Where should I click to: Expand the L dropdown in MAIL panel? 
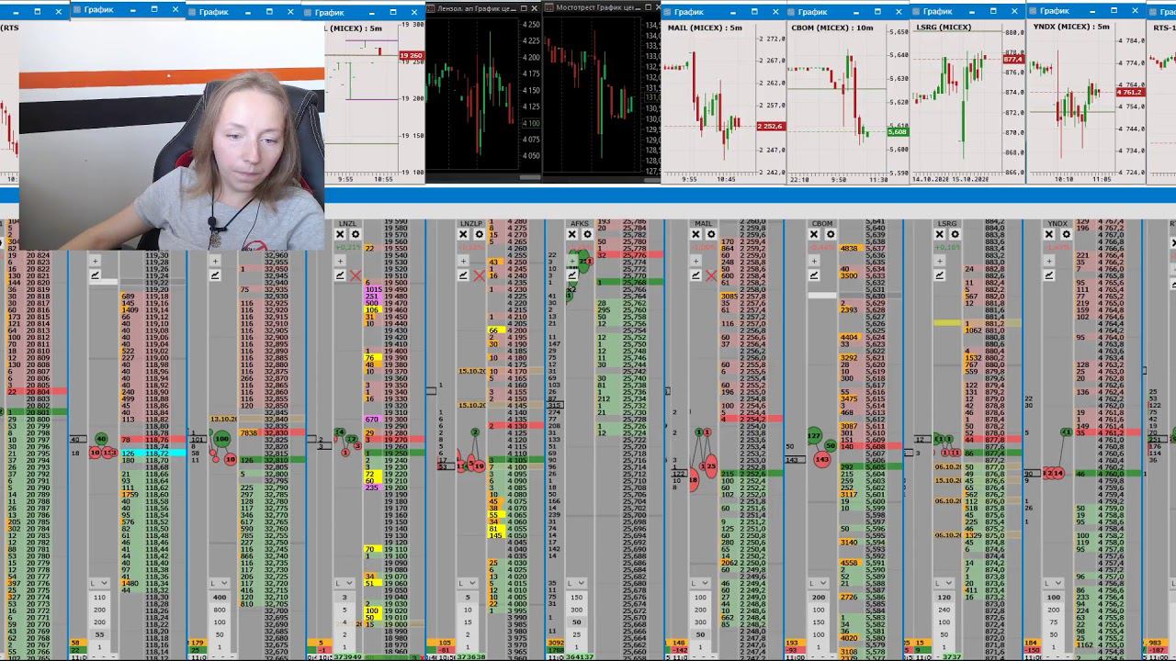point(699,583)
